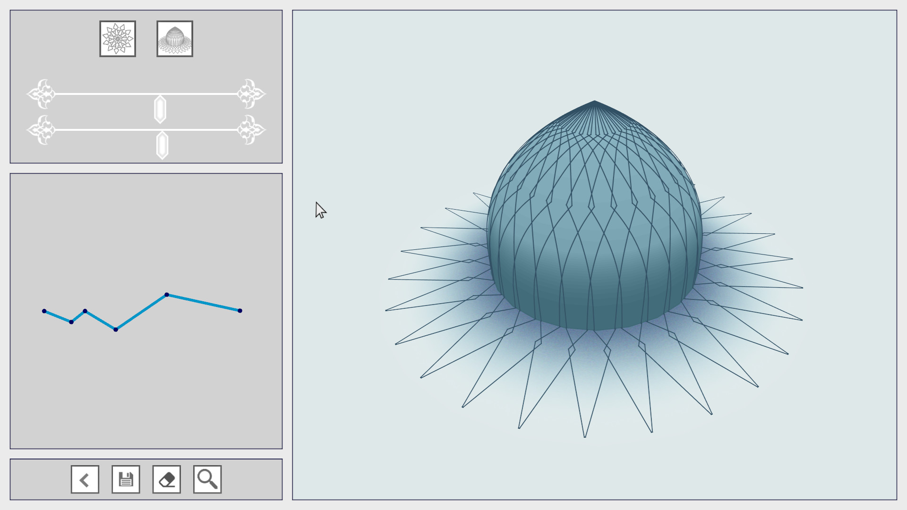Select the highest node on the blue curve
The width and height of the screenshot is (907, 510).
(166, 295)
